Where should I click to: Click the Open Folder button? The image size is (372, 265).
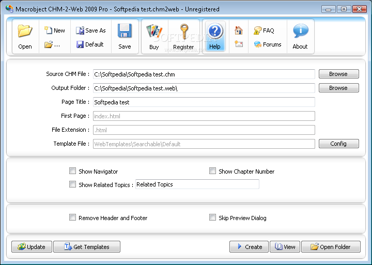[331, 247]
